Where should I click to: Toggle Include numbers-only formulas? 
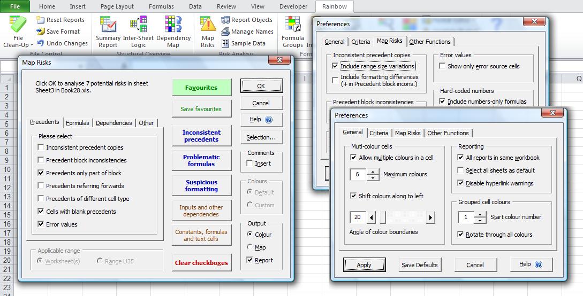pos(442,102)
